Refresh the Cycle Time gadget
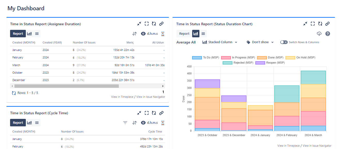Image resolution: width=343 pixels, height=149 pixels. (154, 113)
